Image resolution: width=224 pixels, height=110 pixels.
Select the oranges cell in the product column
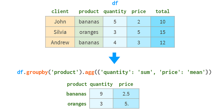click(x=89, y=32)
